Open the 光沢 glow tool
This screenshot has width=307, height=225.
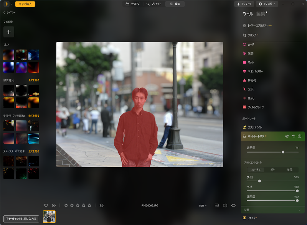pyautogui.click(x=248, y=89)
